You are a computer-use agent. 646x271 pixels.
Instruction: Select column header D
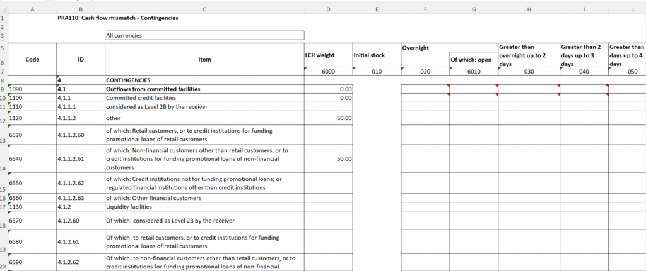click(327, 8)
